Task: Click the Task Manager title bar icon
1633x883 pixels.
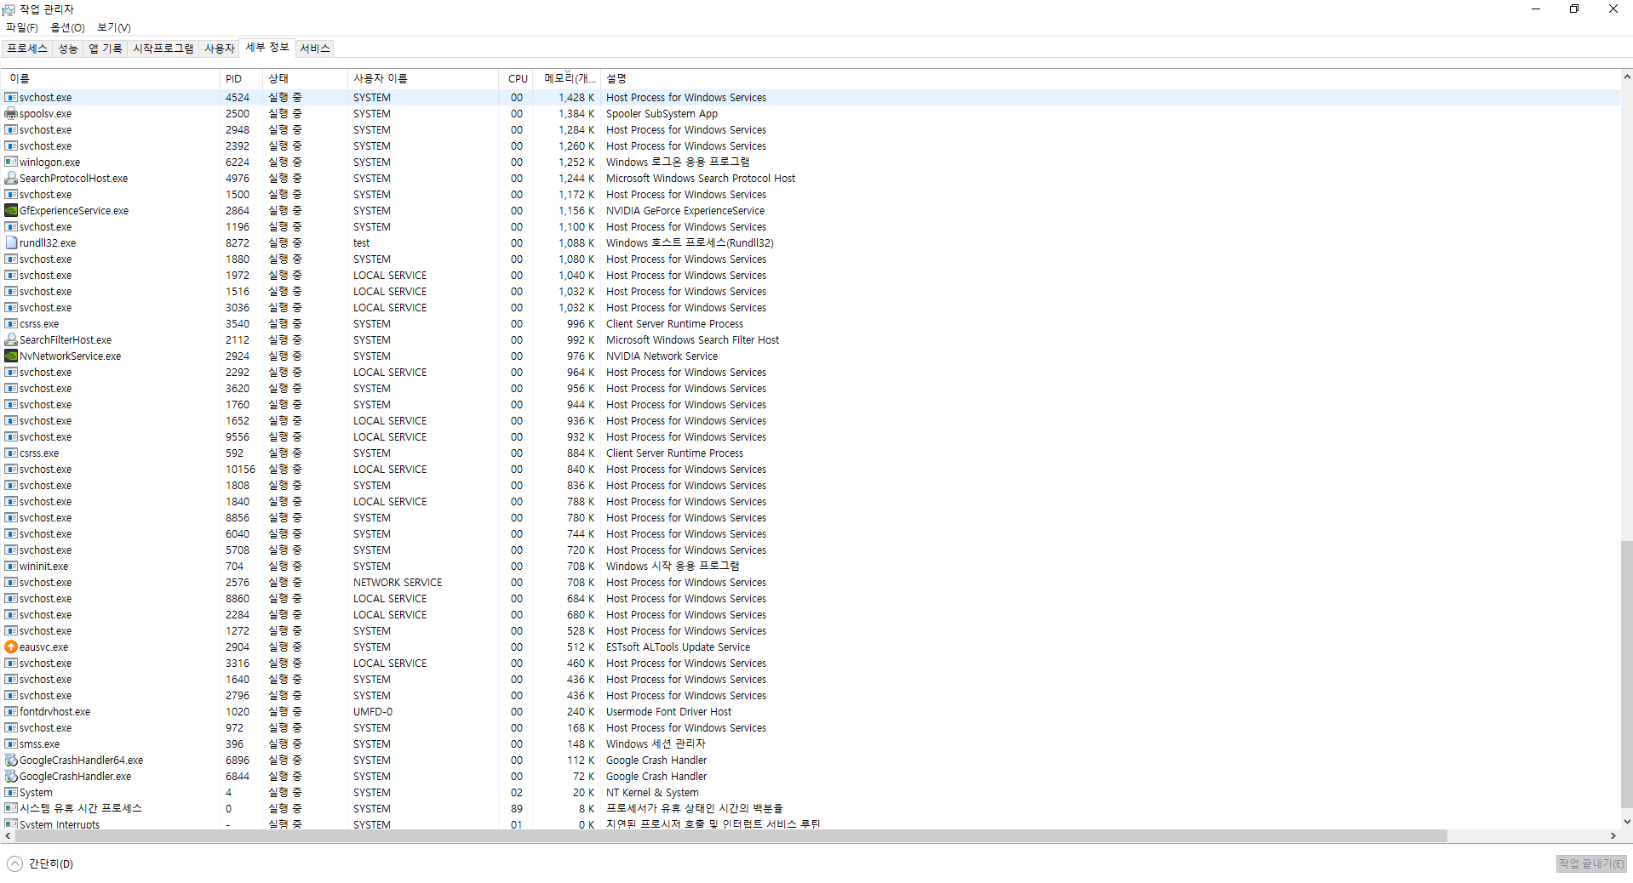Action: click(9, 9)
